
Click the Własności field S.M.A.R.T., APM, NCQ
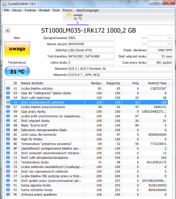click(x=121, y=75)
